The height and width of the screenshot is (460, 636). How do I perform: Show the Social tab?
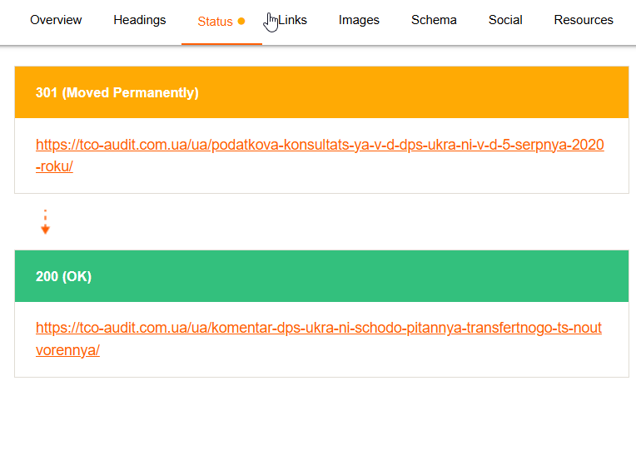point(505,20)
